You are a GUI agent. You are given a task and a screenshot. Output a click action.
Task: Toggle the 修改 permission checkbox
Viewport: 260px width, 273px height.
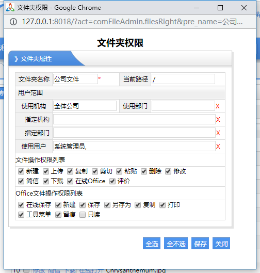tap(168, 171)
